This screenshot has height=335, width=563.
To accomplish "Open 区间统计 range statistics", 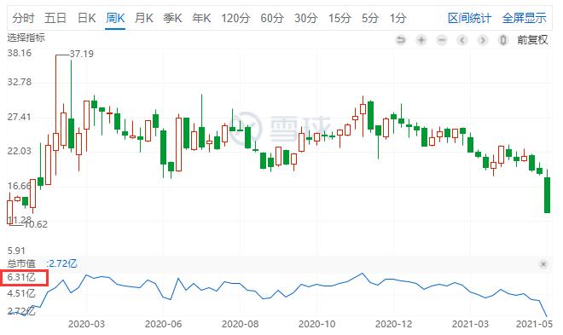I will tap(469, 18).
